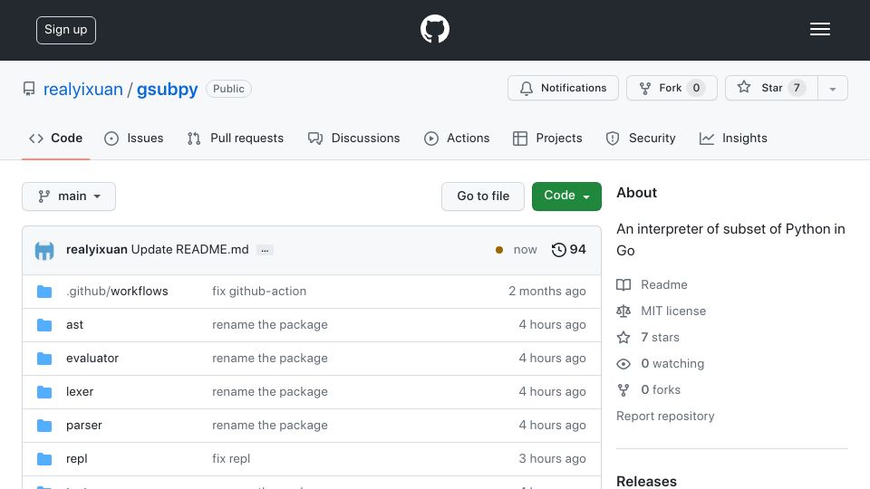Open the evaluator folder
Screen dimensions: 870x489
92,359
